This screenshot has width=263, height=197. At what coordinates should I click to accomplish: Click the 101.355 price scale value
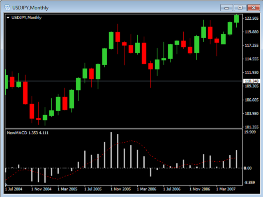(x=251, y=127)
